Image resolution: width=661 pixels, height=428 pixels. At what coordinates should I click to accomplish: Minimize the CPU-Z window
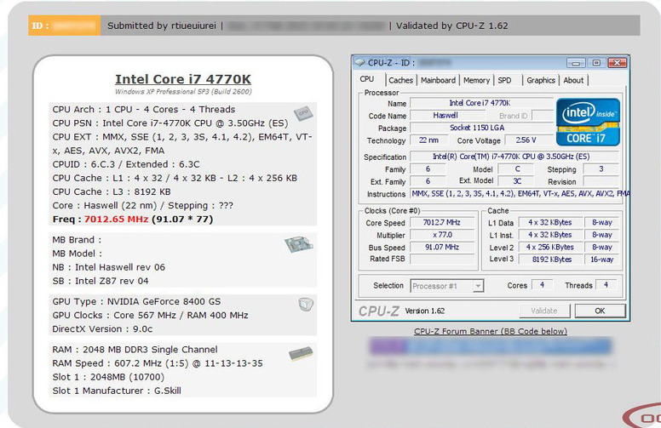(576, 63)
